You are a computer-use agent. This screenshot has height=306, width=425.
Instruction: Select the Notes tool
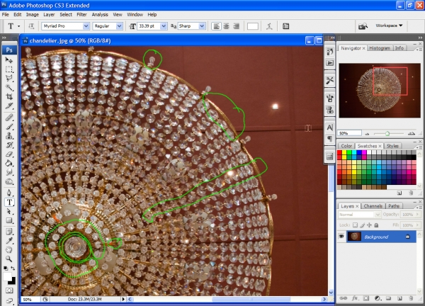coord(9,232)
